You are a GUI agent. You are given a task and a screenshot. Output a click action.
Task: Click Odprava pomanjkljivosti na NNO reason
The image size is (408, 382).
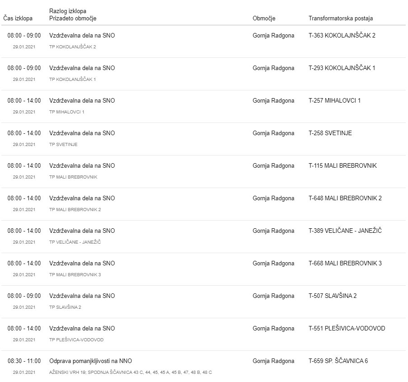90,361
